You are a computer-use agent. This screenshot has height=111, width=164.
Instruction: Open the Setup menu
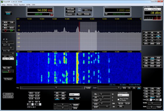pos(4,5)
